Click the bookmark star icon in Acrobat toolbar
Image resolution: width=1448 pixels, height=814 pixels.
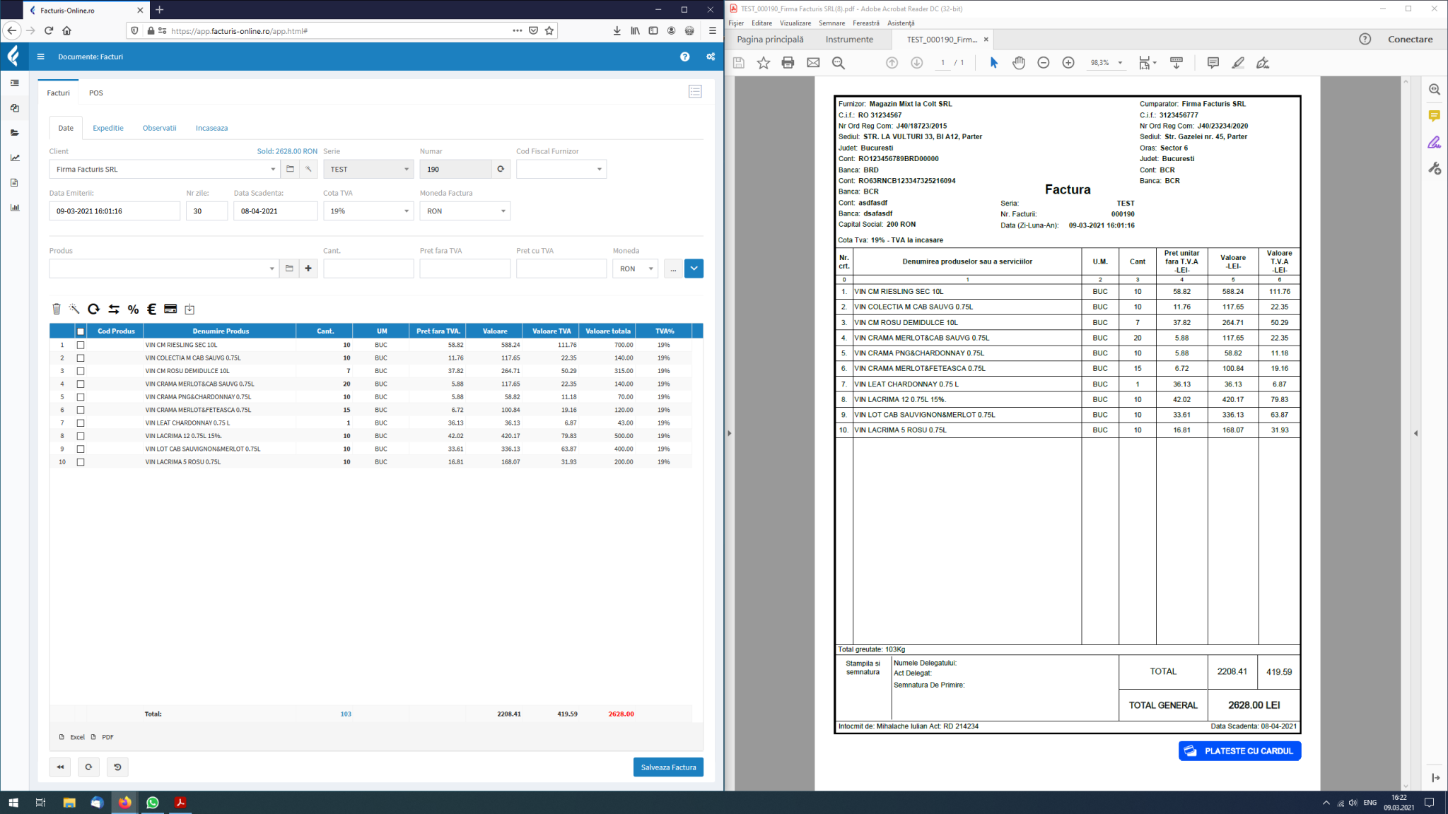[x=763, y=63]
